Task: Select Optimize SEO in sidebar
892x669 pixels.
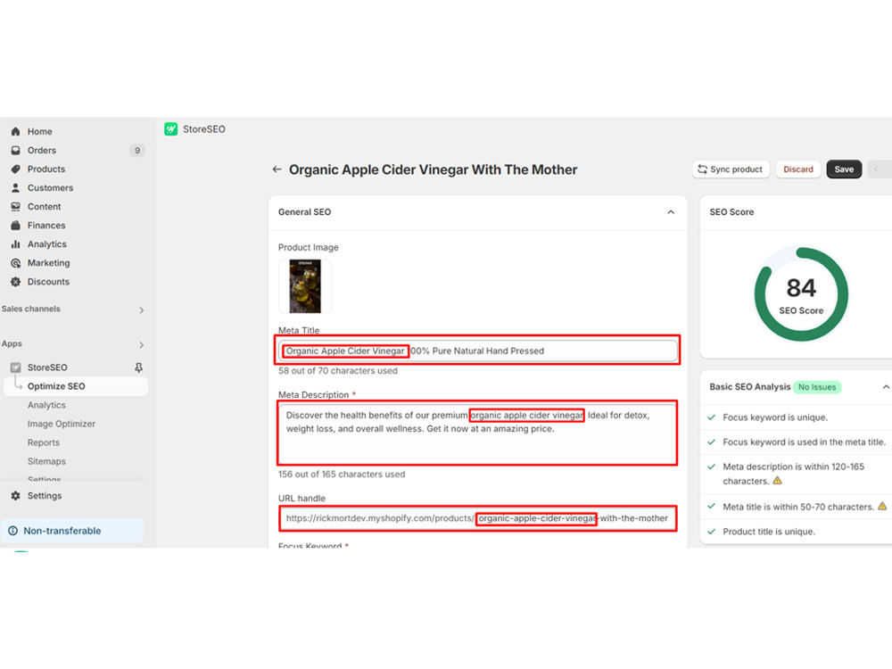Action: 76,386
